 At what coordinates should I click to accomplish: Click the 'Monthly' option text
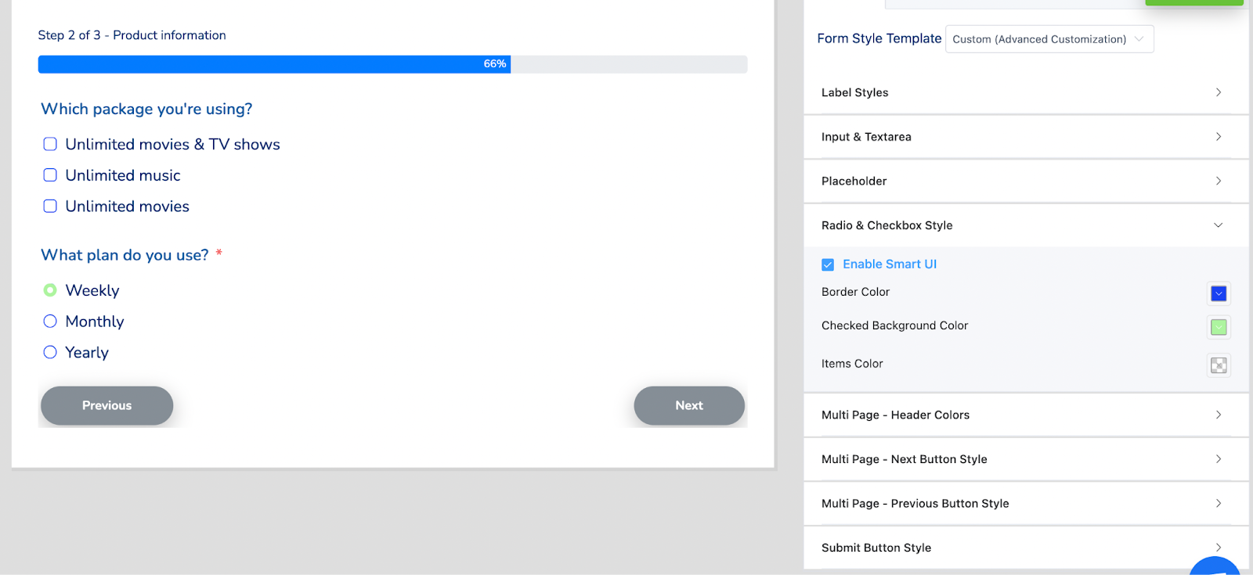point(95,322)
